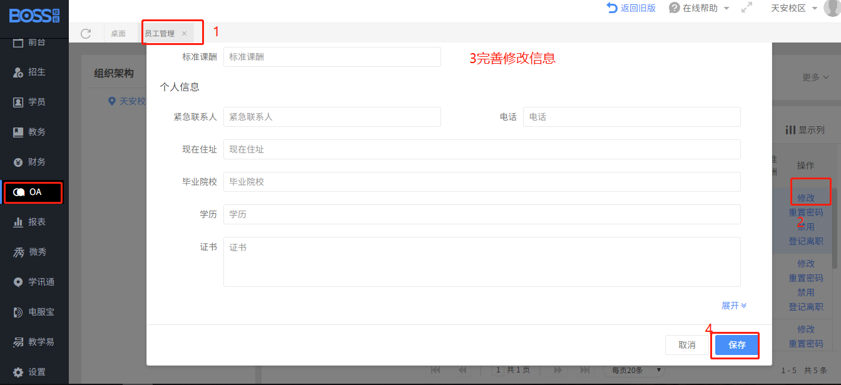Click the 返回旧版 link

tap(631, 8)
